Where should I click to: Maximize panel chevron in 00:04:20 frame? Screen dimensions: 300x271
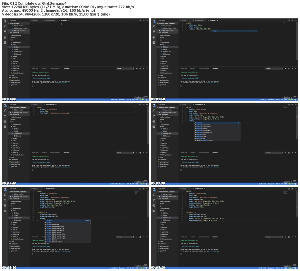(144, 237)
